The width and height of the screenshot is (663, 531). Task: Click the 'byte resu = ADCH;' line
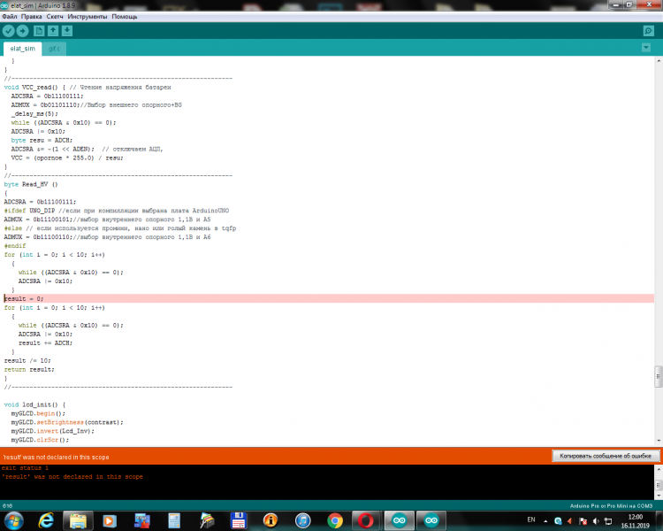(x=42, y=140)
